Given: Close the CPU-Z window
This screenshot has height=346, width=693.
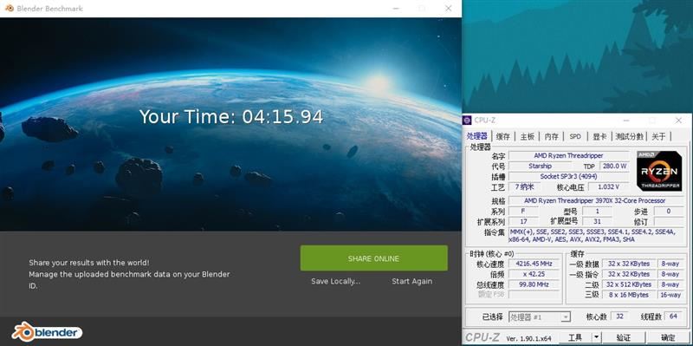Looking at the screenshot, I should pos(678,121).
